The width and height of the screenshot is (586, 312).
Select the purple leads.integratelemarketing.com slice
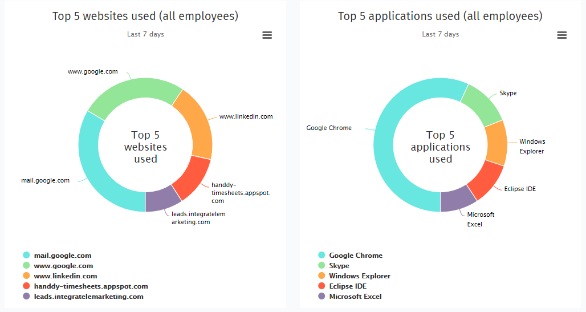(x=162, y=199)
